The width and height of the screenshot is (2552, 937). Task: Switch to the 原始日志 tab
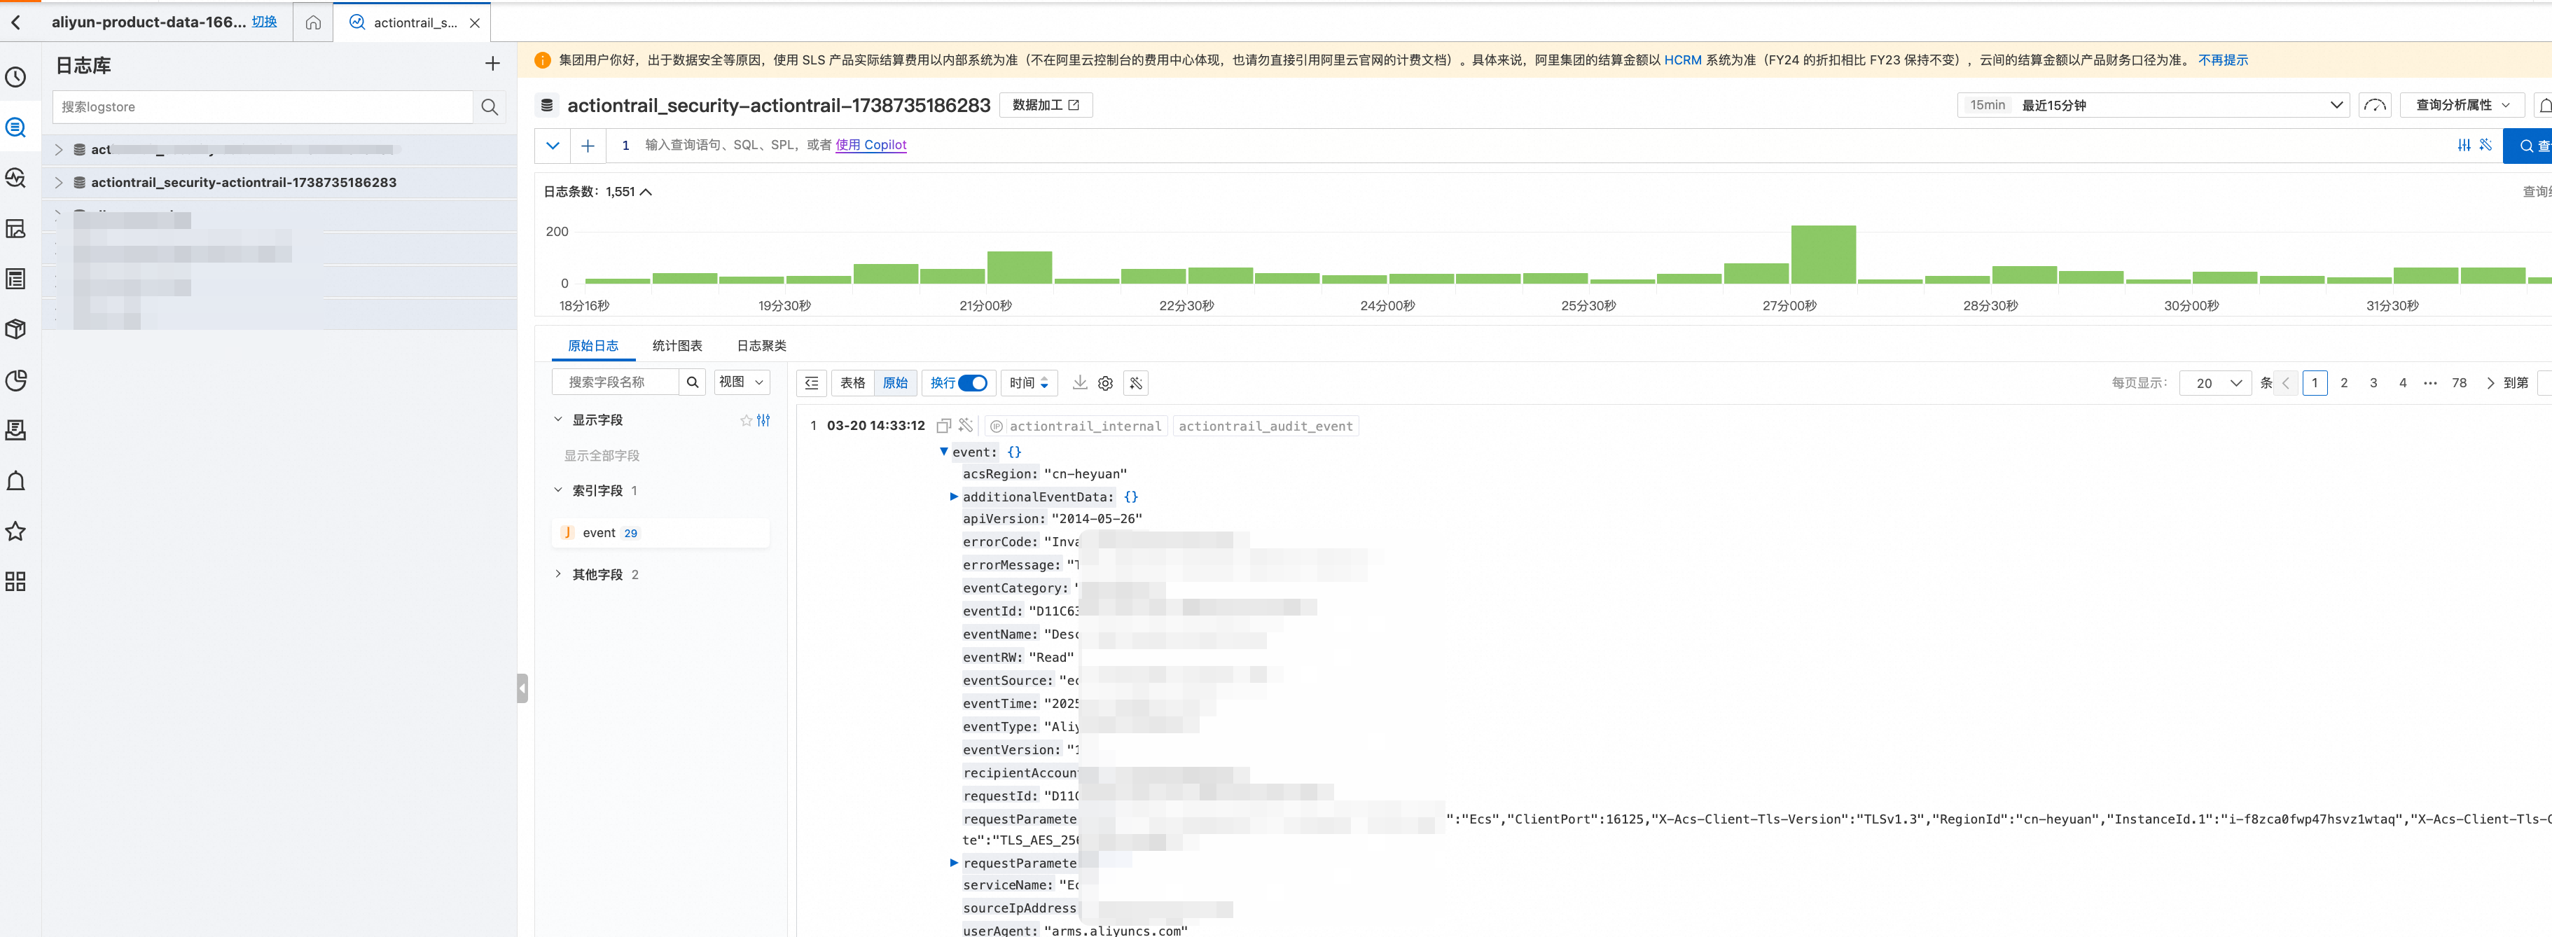(592, 346)
